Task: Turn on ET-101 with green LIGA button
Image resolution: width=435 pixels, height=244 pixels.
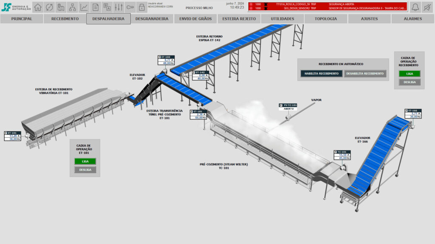Action: (x=85, y=161)
